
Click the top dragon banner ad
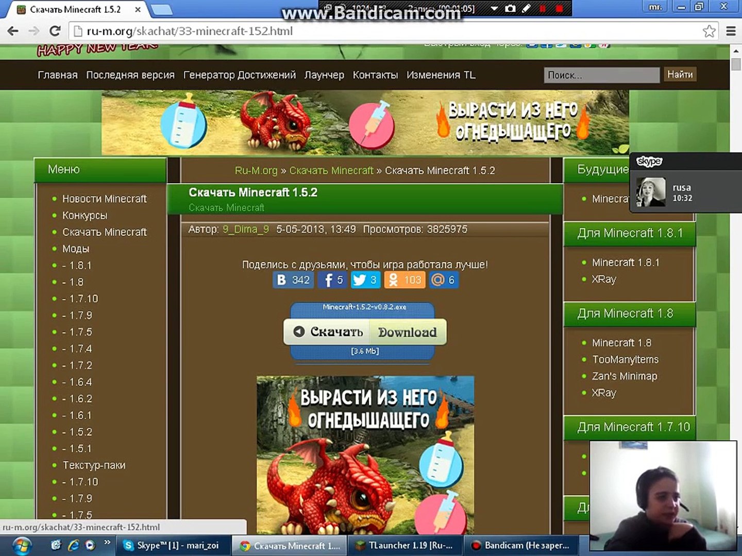[x=365, y=123]
